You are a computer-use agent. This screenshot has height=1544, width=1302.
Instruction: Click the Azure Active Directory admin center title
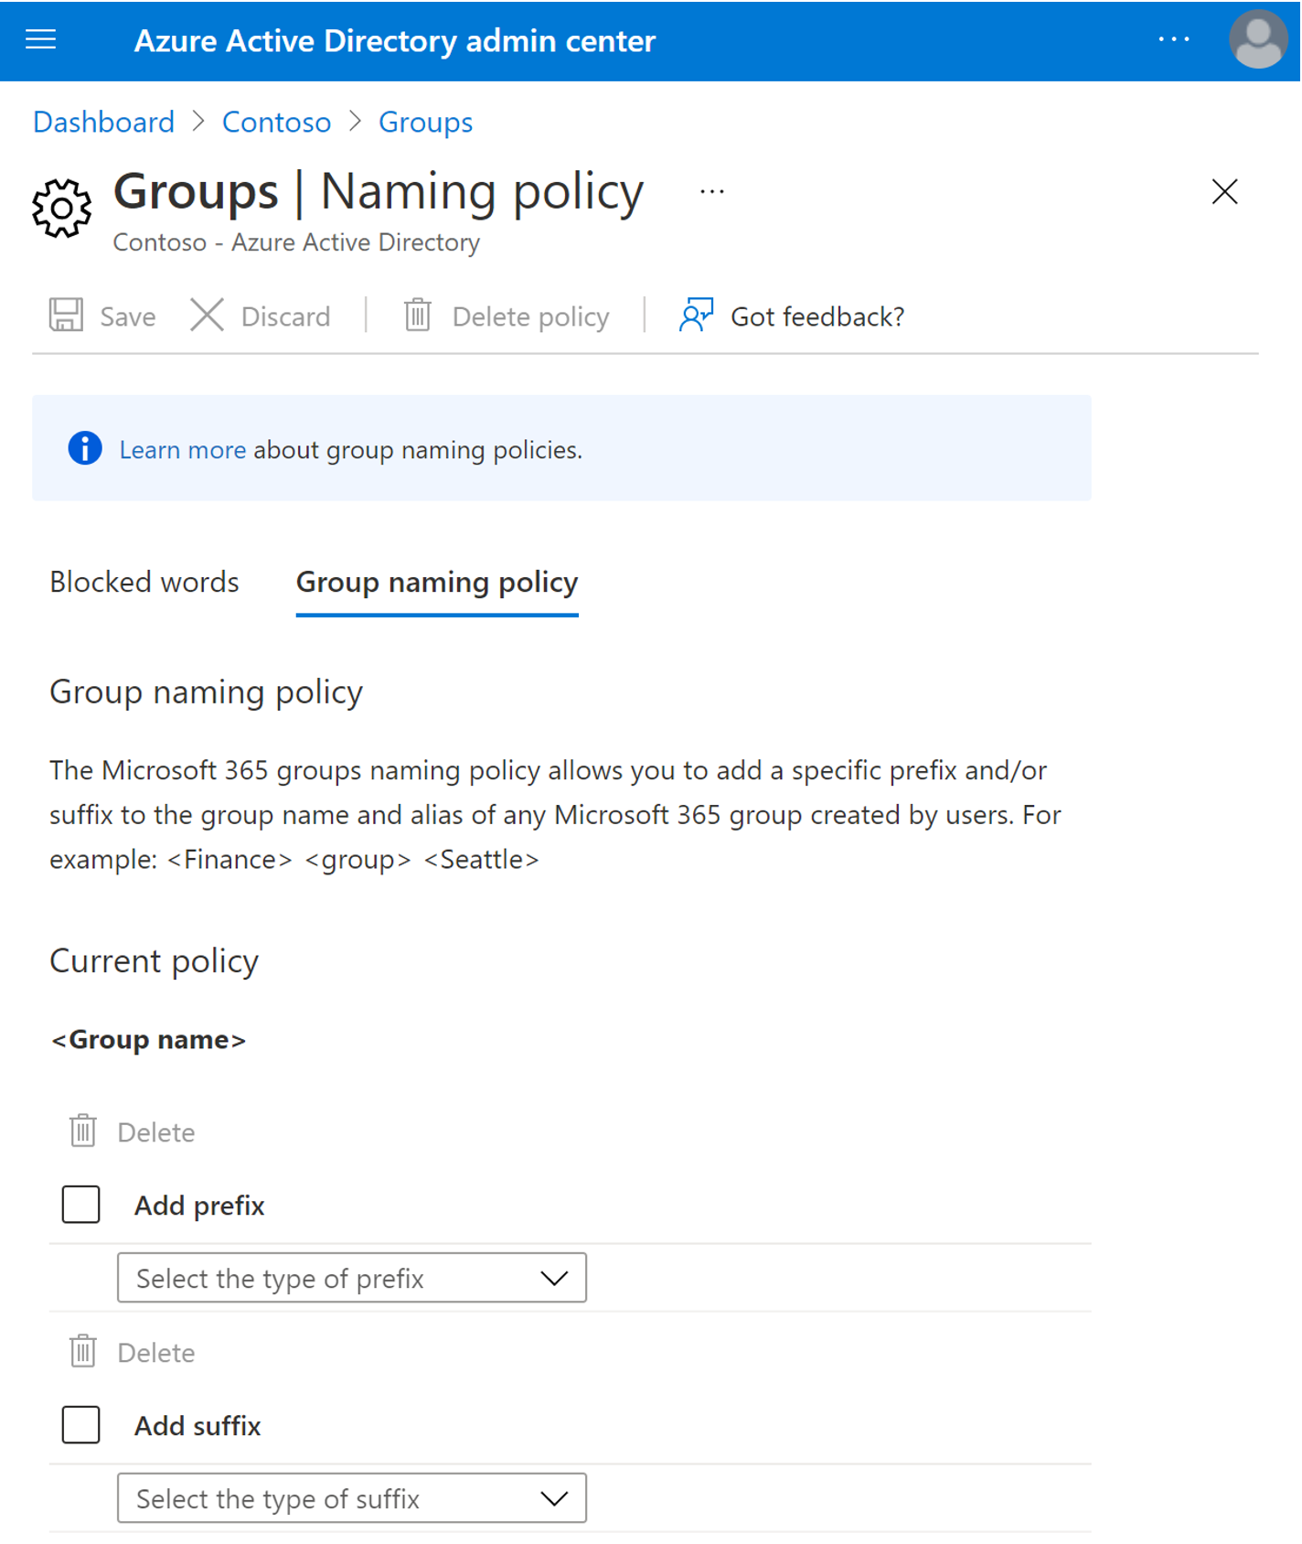395,41
